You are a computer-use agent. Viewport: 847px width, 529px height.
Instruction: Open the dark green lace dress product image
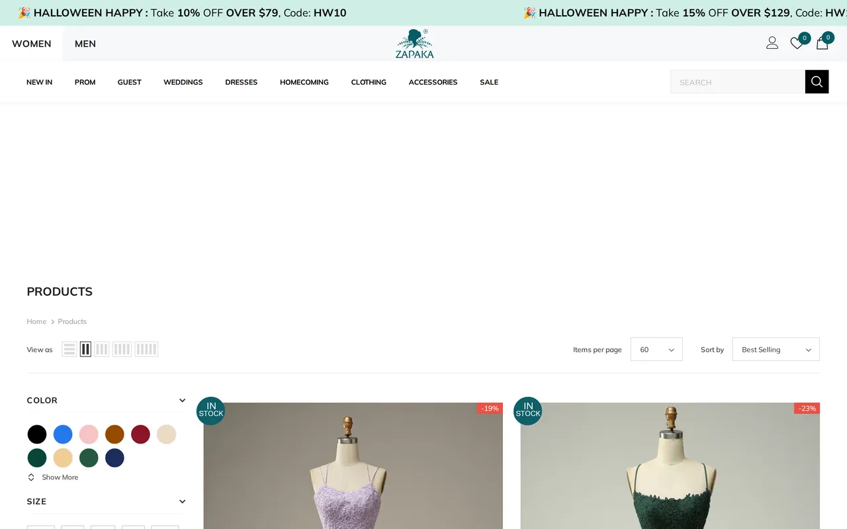pyautogui.click(x=670, y=466)
